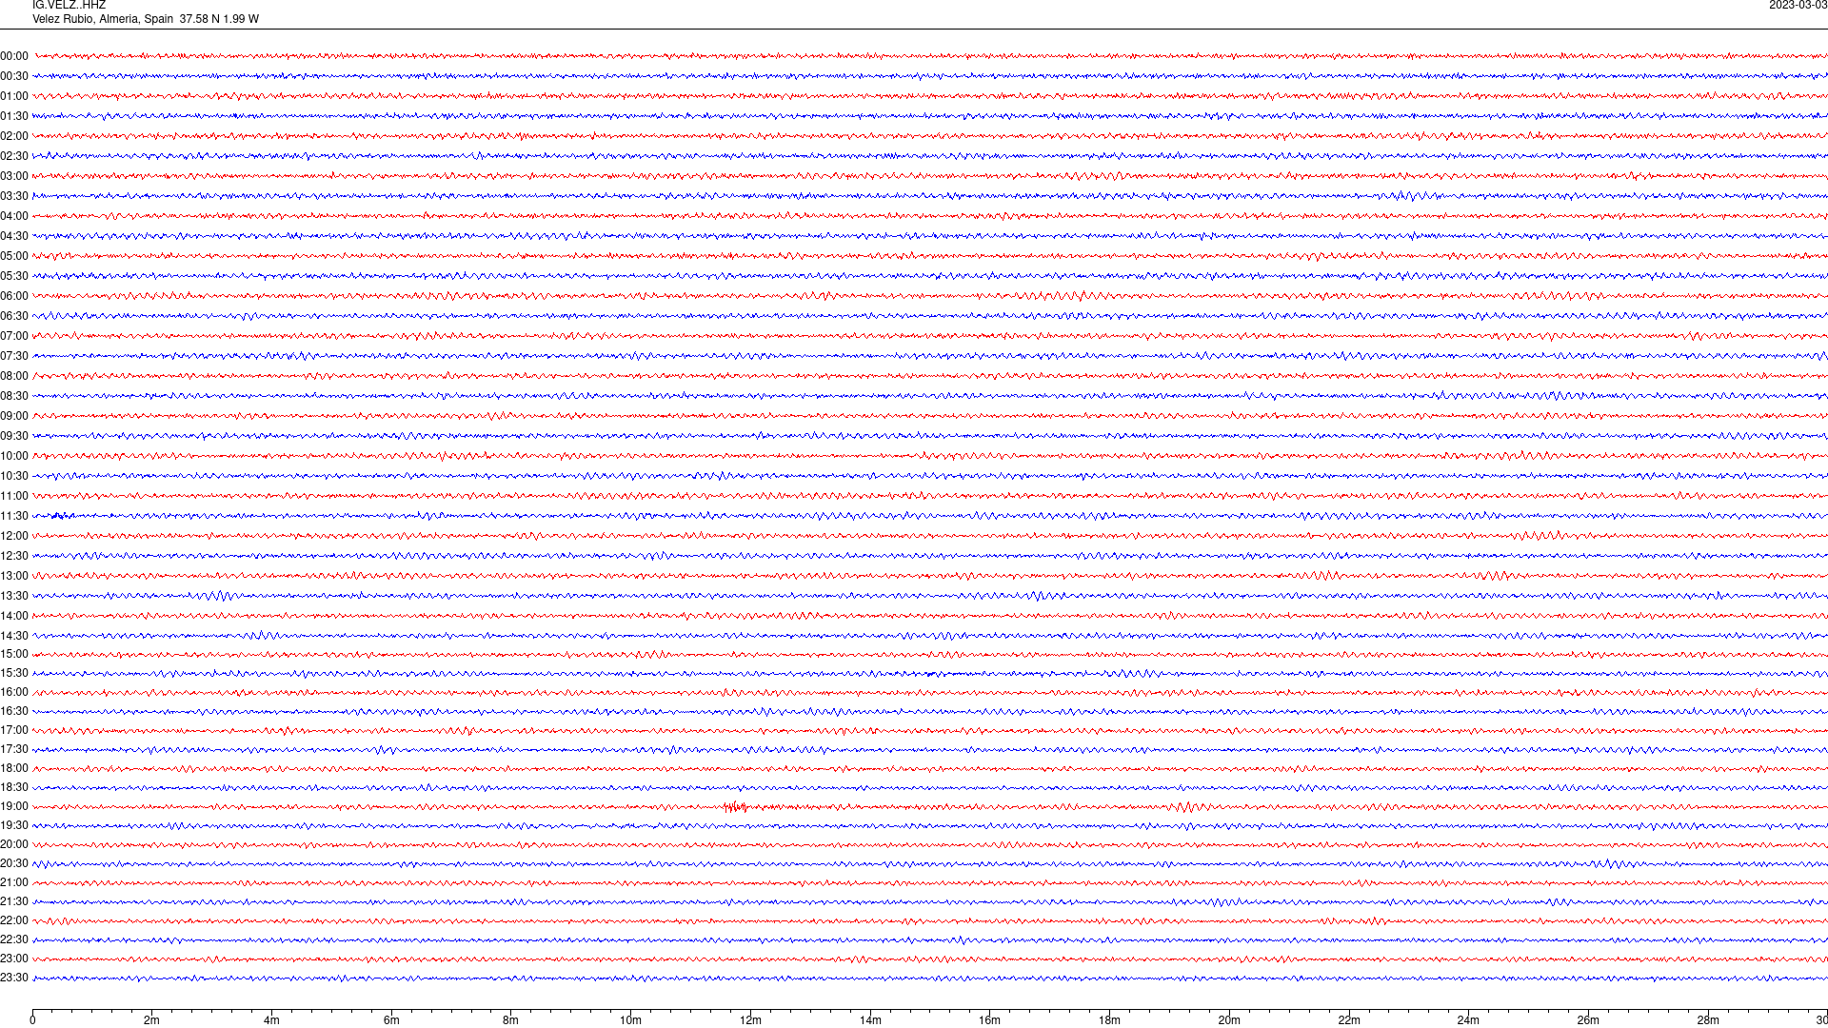Click the 4m tick on time axis

(271, 1020)
